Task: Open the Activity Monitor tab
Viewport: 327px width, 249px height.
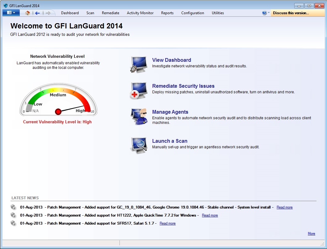Action: 140,13
